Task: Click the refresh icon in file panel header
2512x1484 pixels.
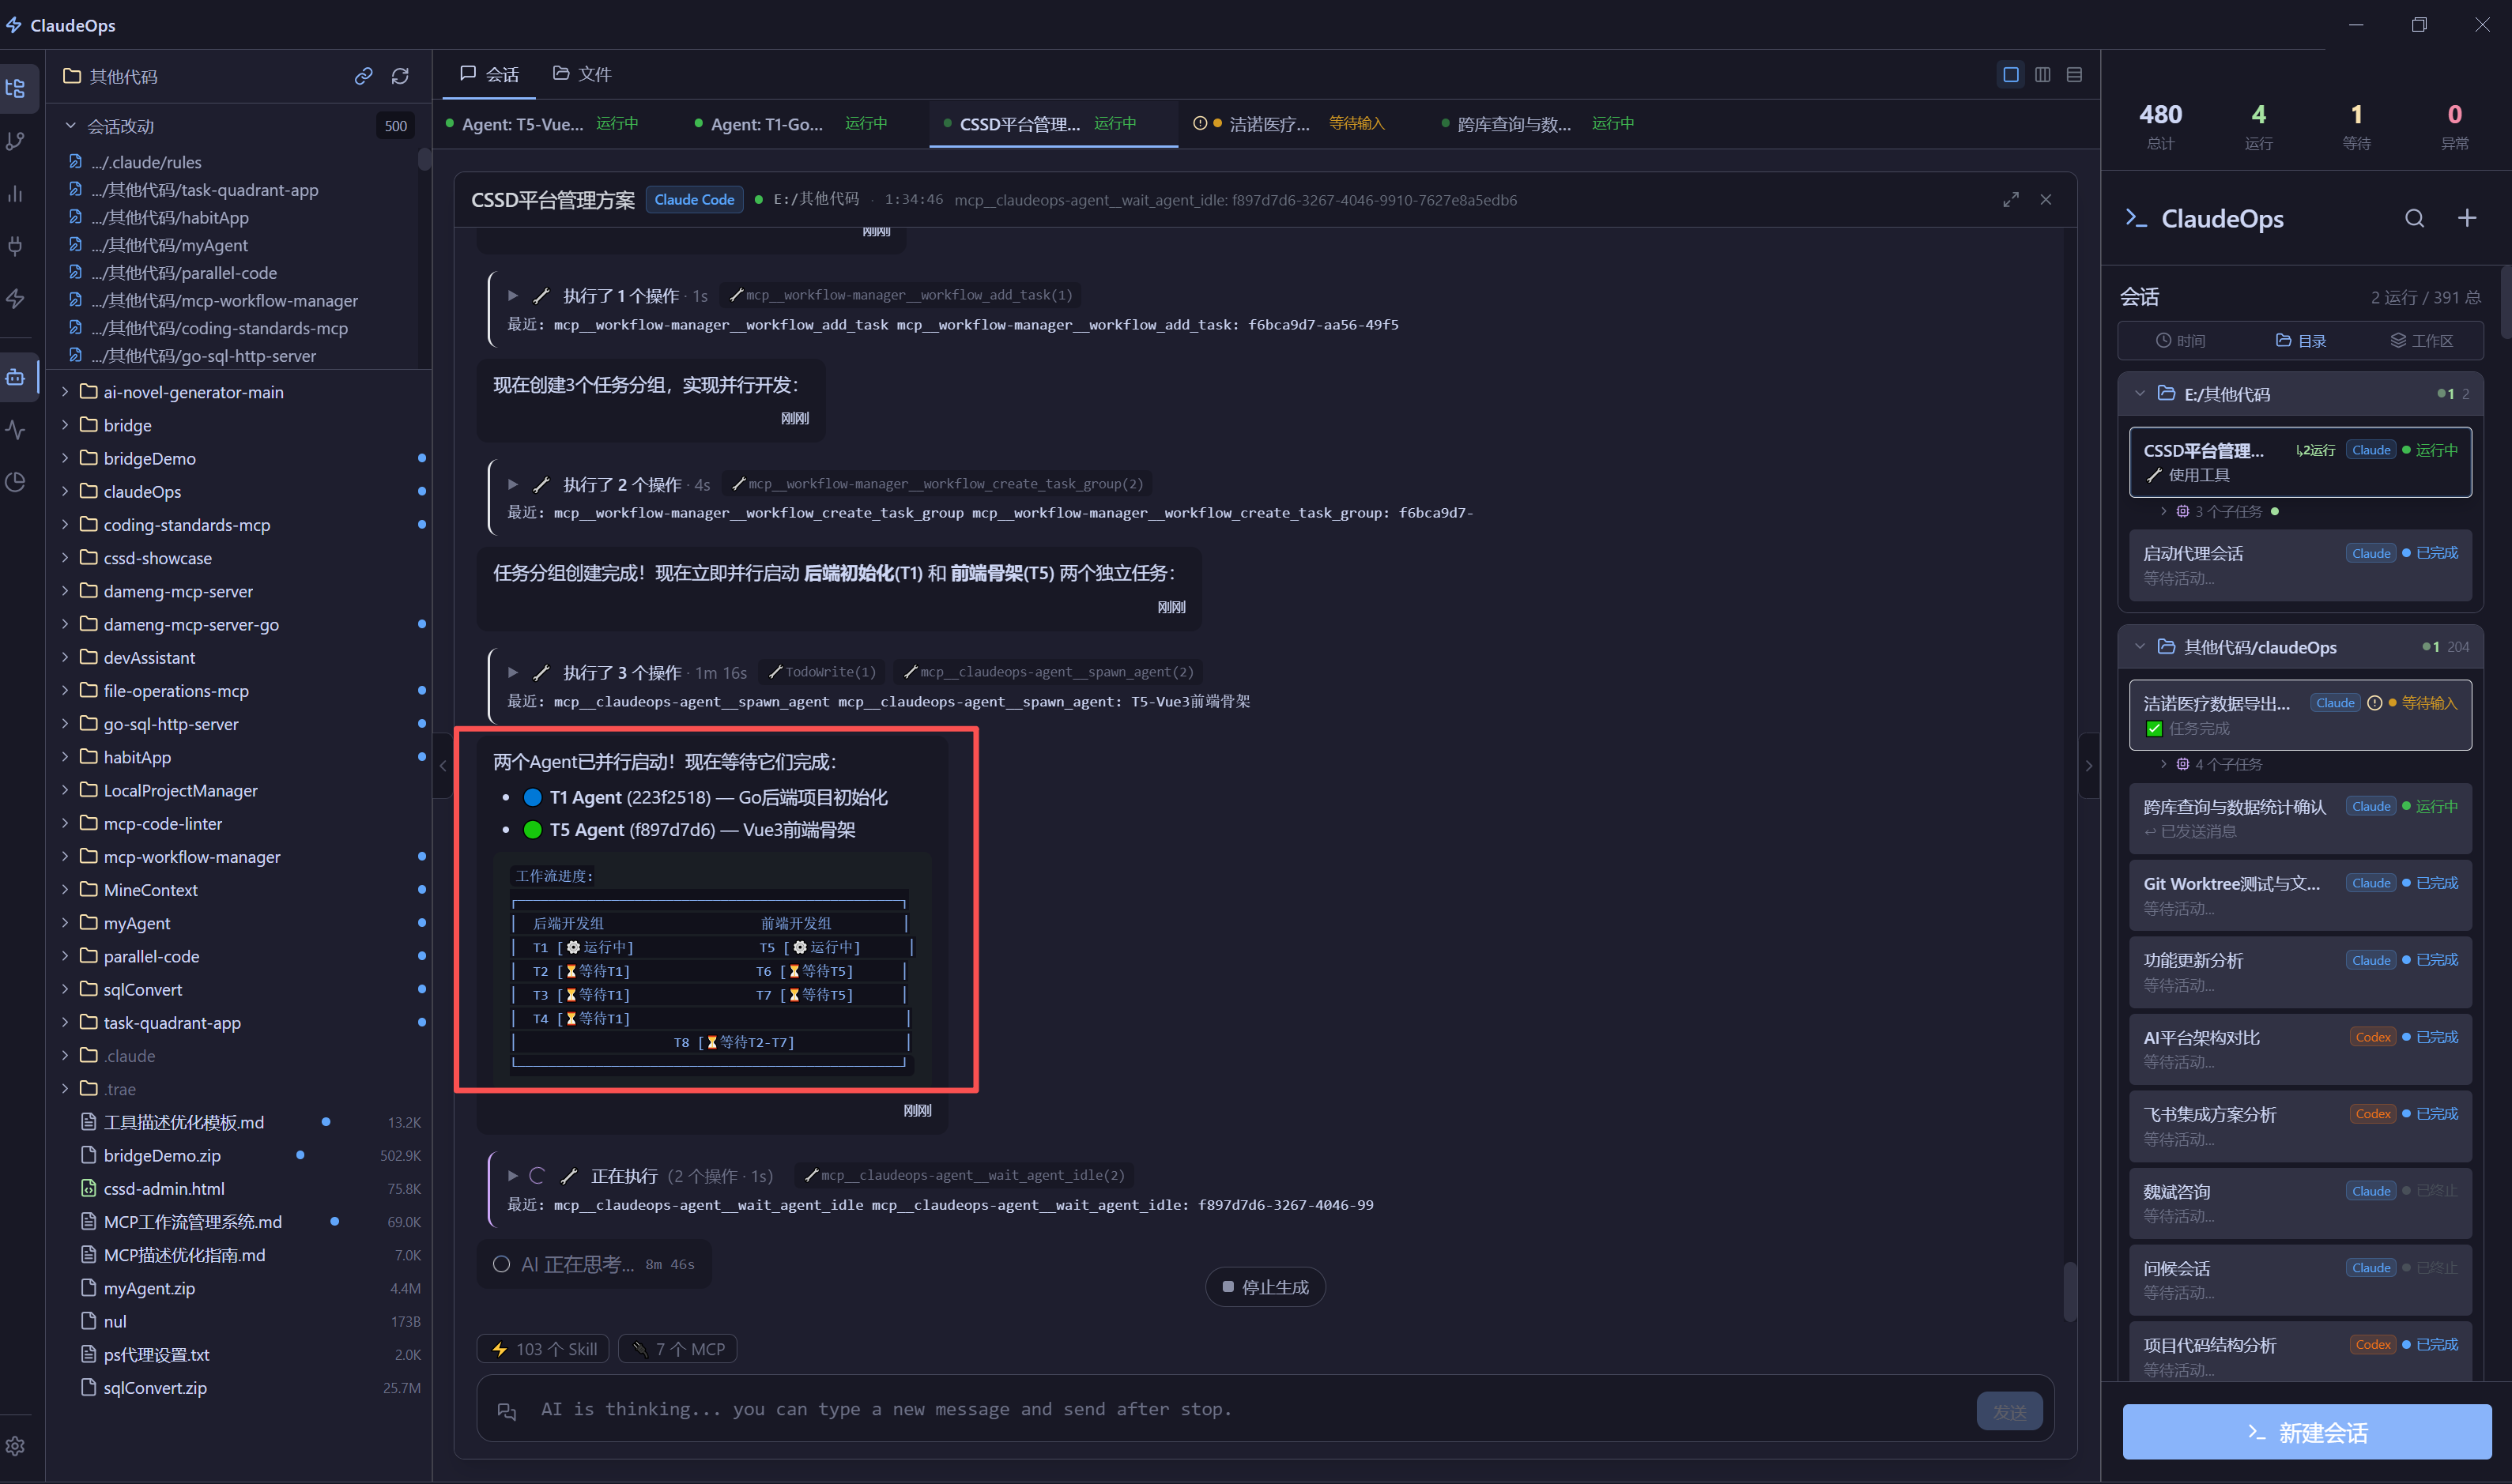Action: (400, 76)
